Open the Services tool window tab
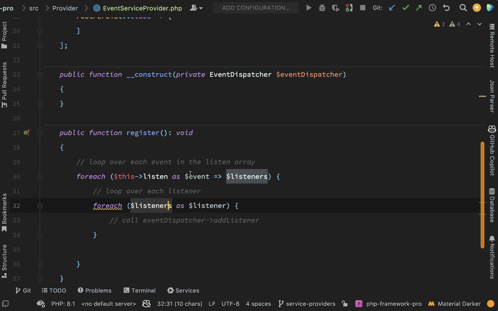The height and width of the screenshot is (311, 498). point(183,290)
